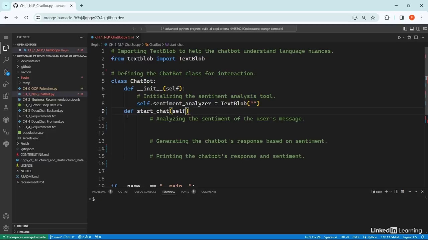Open Explorer More Actions ellipsis
428x240 pixels.
(x=82, y=37)
